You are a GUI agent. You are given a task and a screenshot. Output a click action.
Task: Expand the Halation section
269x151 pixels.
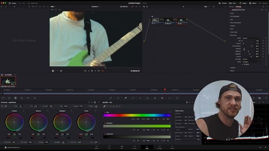[232, 68]
